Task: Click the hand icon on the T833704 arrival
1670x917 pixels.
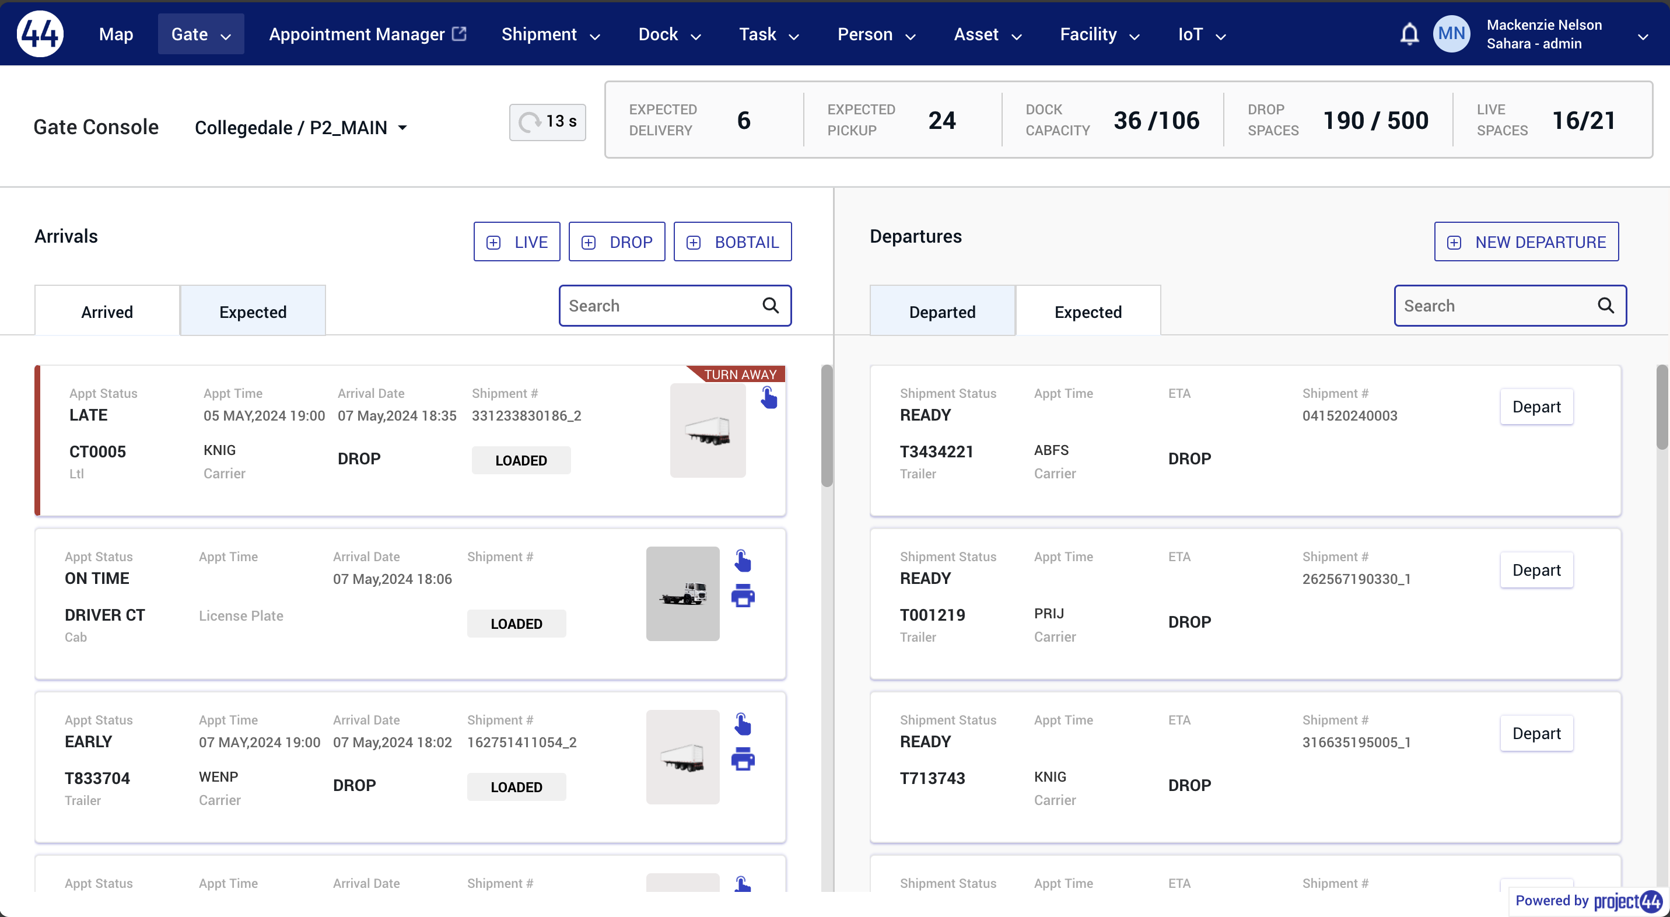Action: point(743,724)
